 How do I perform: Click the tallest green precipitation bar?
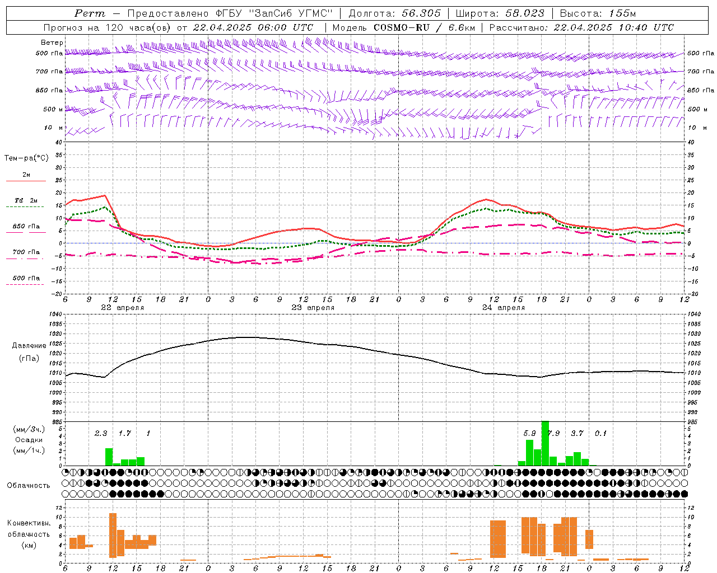pyautogui.click(x=545, y=443)
